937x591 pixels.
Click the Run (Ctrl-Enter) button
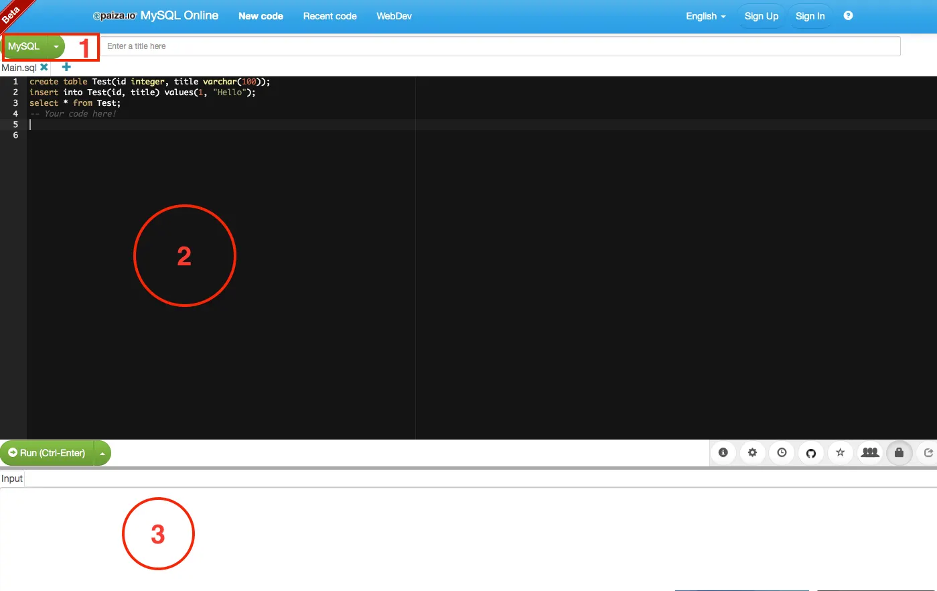point(47,453)
